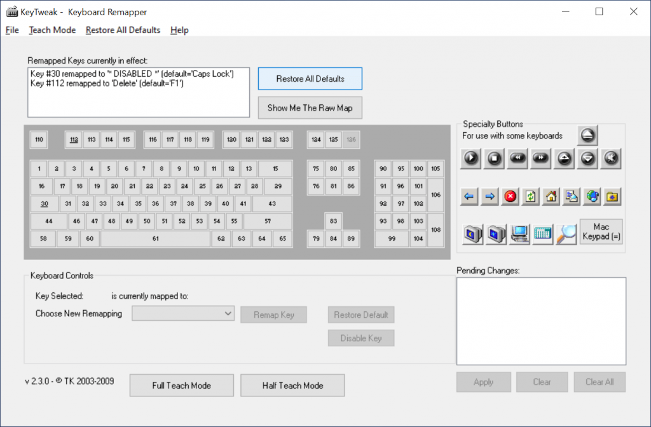Click the Calculator specialty button
Viewport: 651px width, 427px height.
click(542, 234)
